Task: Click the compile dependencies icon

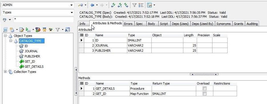Action: pos(38,30)
